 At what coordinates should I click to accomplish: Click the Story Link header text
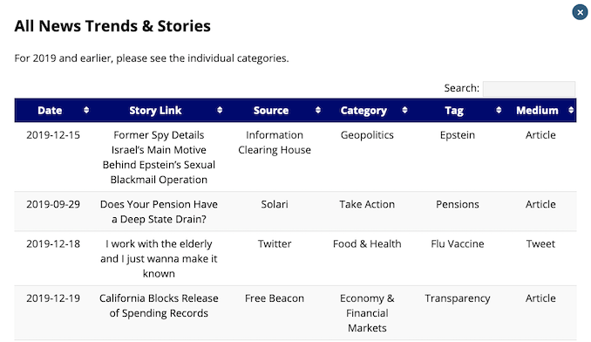(155, 111)
